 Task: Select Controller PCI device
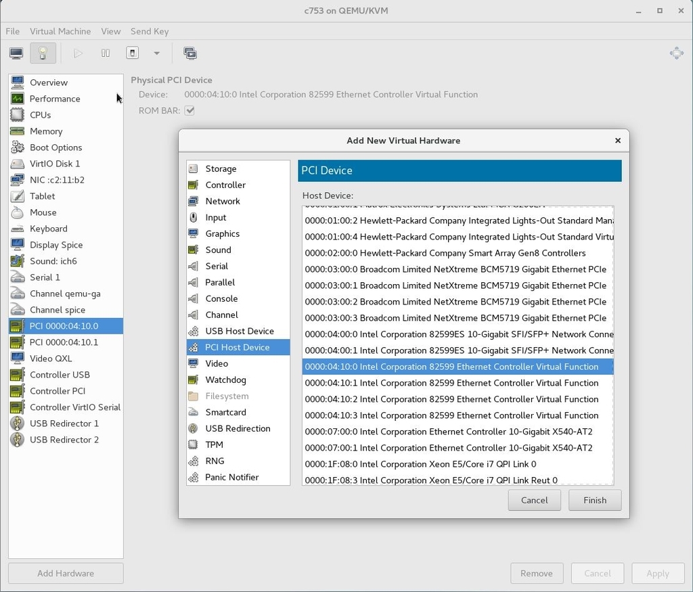pos(66,391)
